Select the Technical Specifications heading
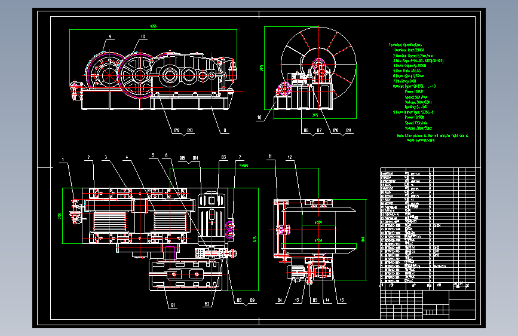The width and height of the screenshot is (518, 336). (x=405, y=45)
